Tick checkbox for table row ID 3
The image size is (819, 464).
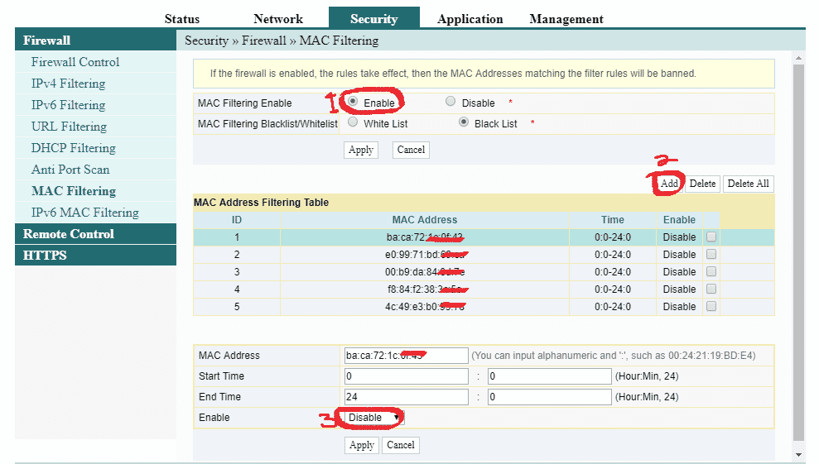pos(711,271)
